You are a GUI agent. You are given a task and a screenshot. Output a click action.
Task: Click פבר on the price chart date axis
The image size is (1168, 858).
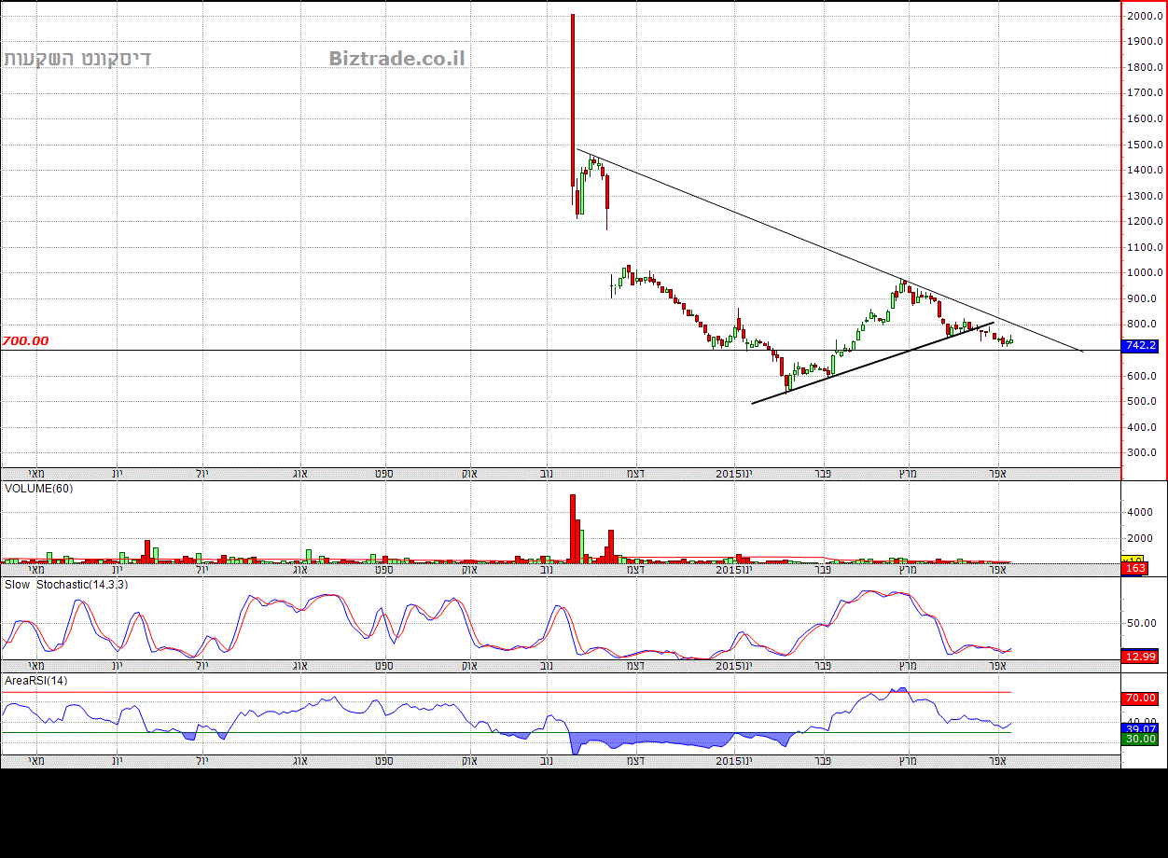click(x=824, y=474)
